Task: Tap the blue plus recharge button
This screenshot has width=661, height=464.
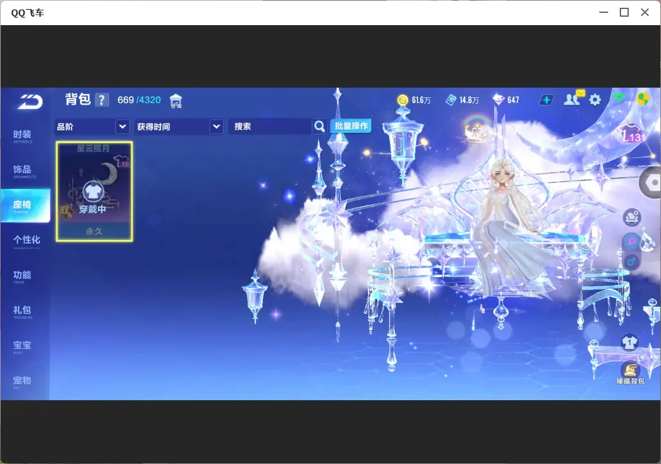Action: [546, 100]
